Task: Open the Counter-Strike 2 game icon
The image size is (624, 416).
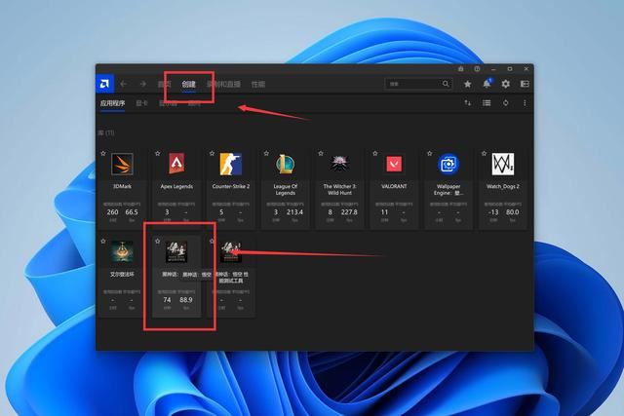Action: point(231,164)
